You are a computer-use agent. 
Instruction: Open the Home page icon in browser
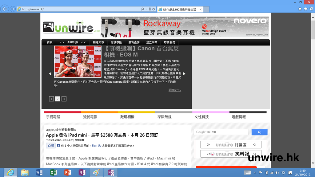[x=300, y=9]
